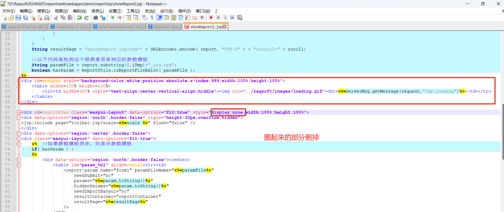Toggle file monitoring eye icon
This screenshot has height=212, width=504.
(202, 18)
